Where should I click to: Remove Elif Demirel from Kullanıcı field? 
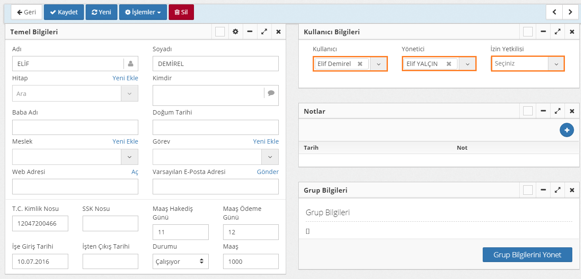coord(360,64)
